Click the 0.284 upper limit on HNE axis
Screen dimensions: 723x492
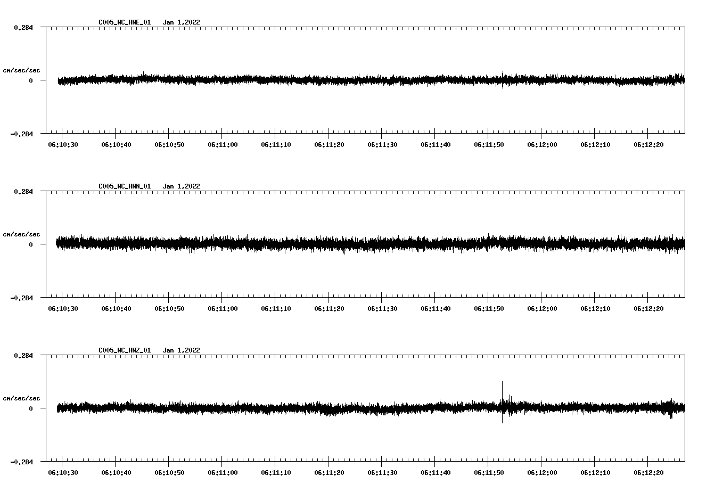(x=23, y=28)
